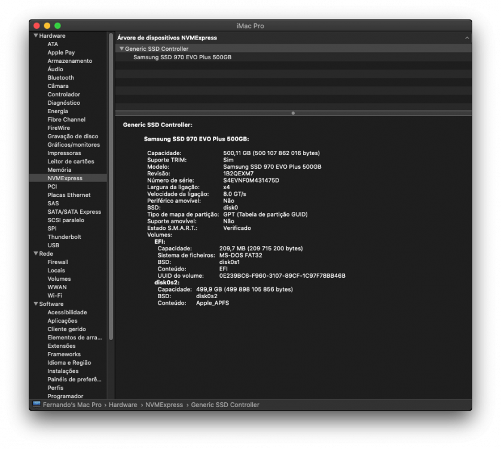Open Volumes under Rede

click(59, 279)
